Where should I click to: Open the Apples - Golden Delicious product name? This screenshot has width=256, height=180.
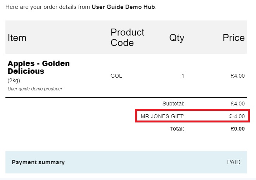point(39,67)
